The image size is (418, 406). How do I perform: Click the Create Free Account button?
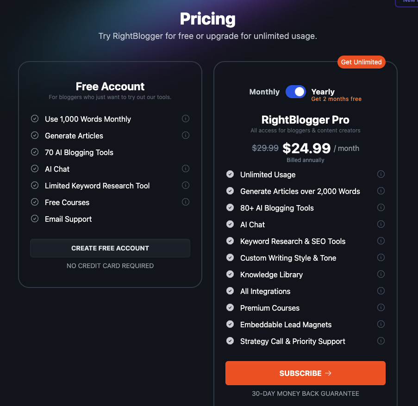[110, 248]
